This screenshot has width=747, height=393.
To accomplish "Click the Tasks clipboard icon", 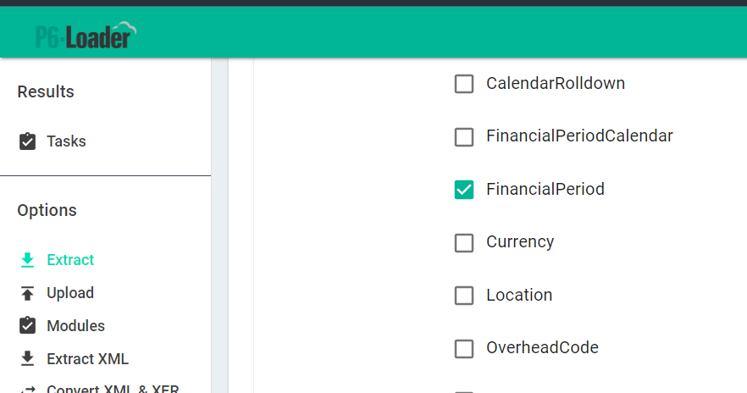I will pyautogui.click(x=28, y=141).
